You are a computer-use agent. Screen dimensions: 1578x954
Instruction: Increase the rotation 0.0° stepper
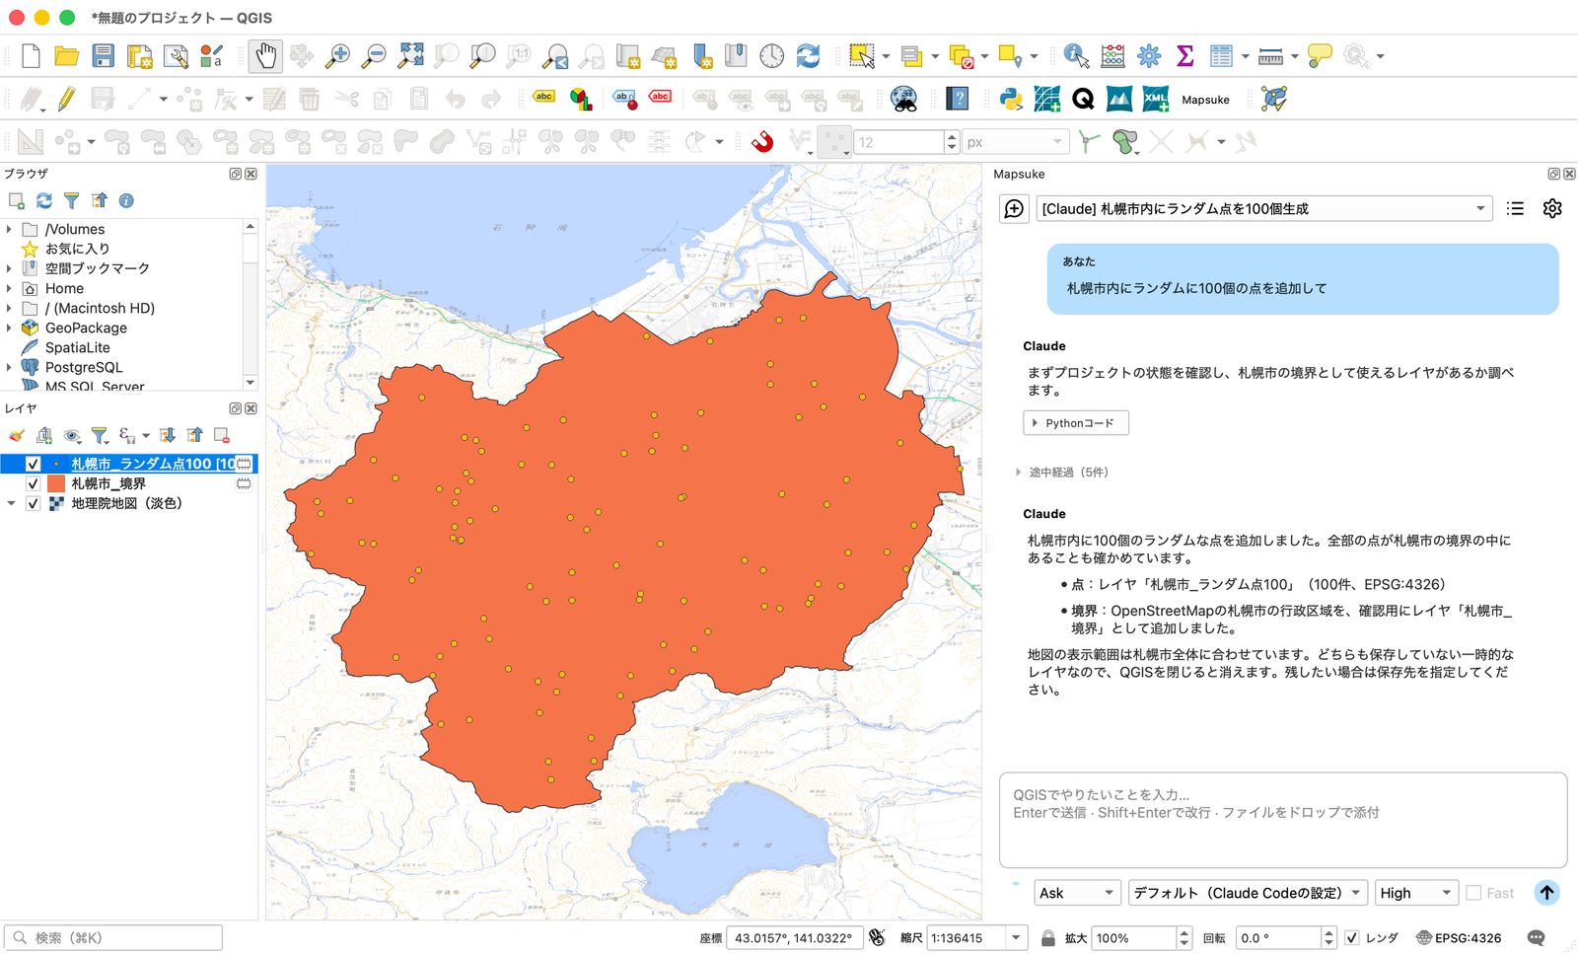(1328, 932)
